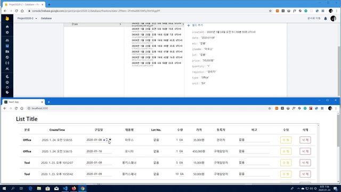Image resolution: width=341 pixels, height=192 pixels.
Task: Open Functions brackets icon in Firebase sidebar
Action: [7, 63]
